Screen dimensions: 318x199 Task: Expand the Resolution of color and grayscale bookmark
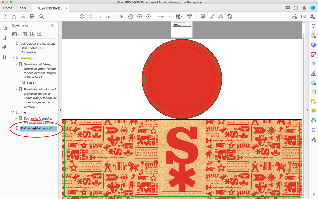coord(16,89)
